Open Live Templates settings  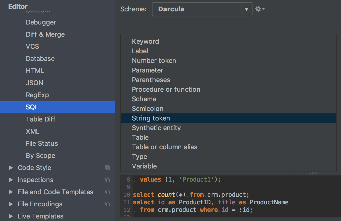(x=41, y=216)
